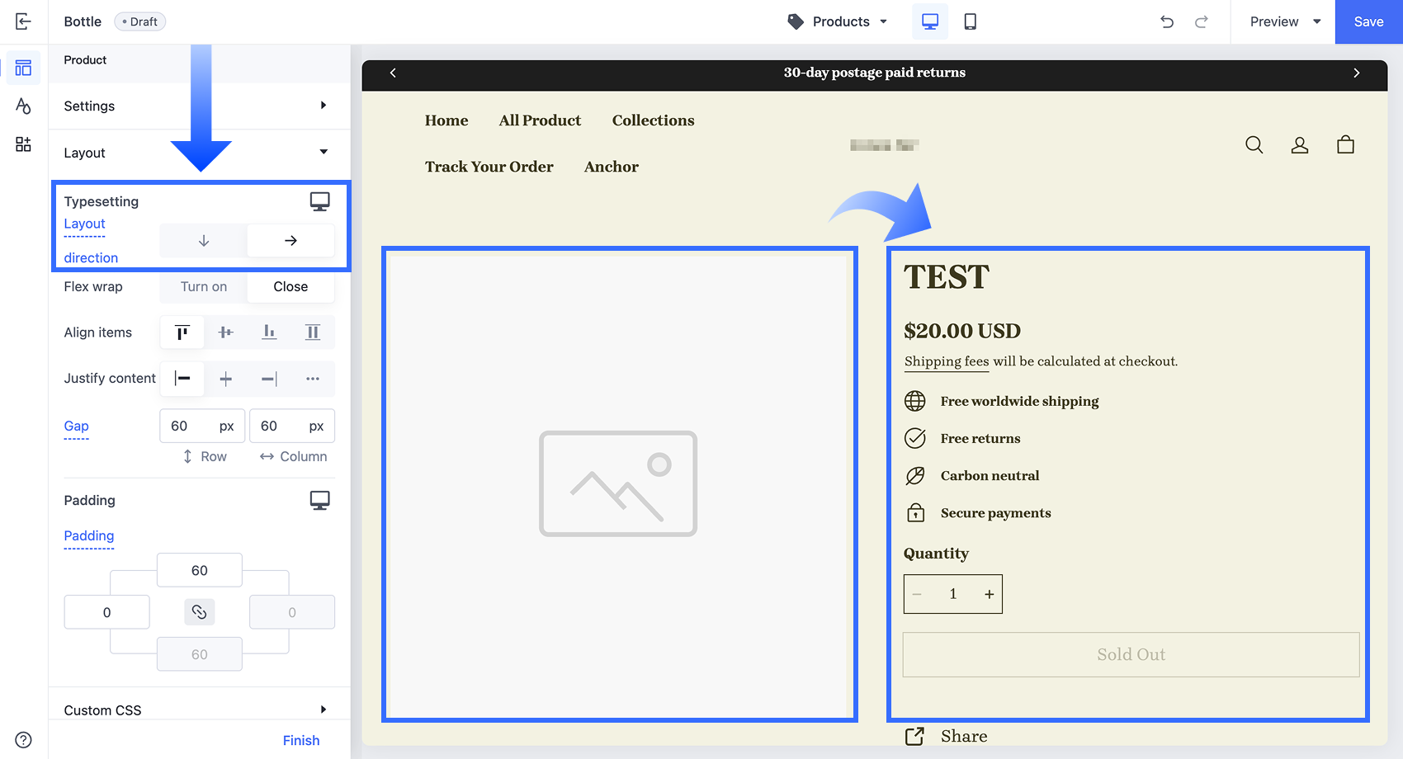The height and width of the screenshot is (759, 1403).
Task: Click Track Your Order menu item
Action: (x=489, y=167)
